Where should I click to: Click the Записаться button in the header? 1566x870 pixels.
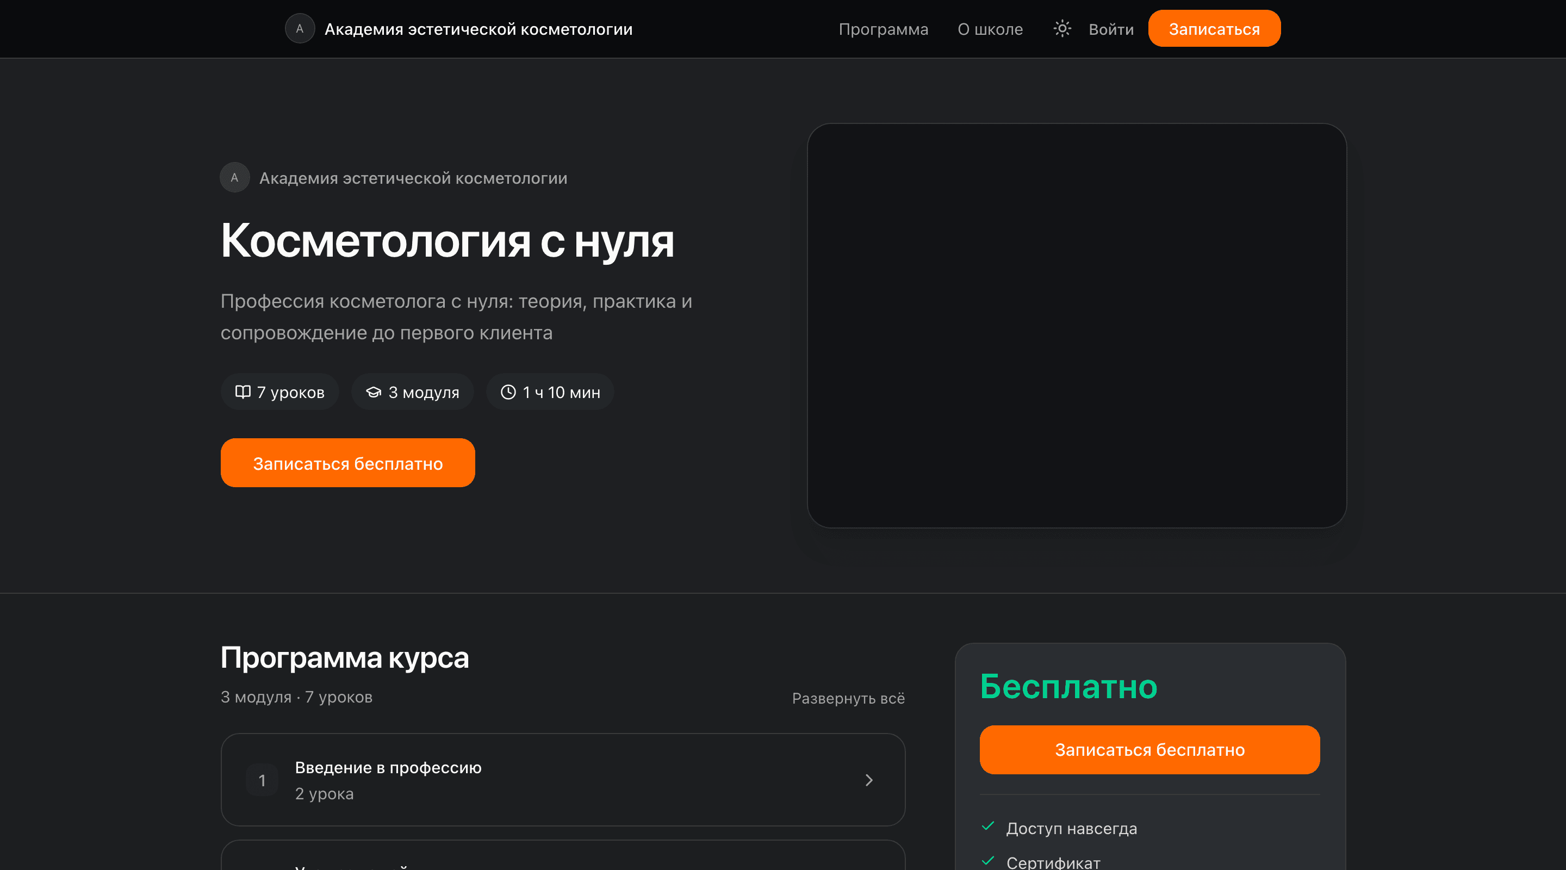1214,29
